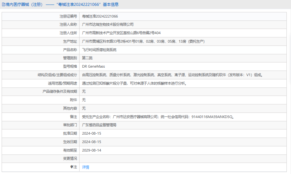The image size is (291, 174).
Task: Click registrant address ending with 自编2号404
Action: pos(121,33)
